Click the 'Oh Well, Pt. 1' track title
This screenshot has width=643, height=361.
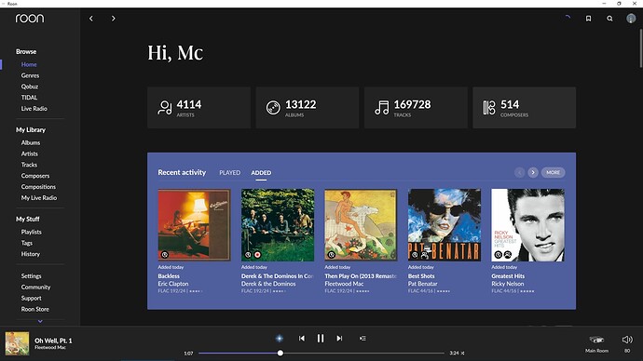coord(53,341)
